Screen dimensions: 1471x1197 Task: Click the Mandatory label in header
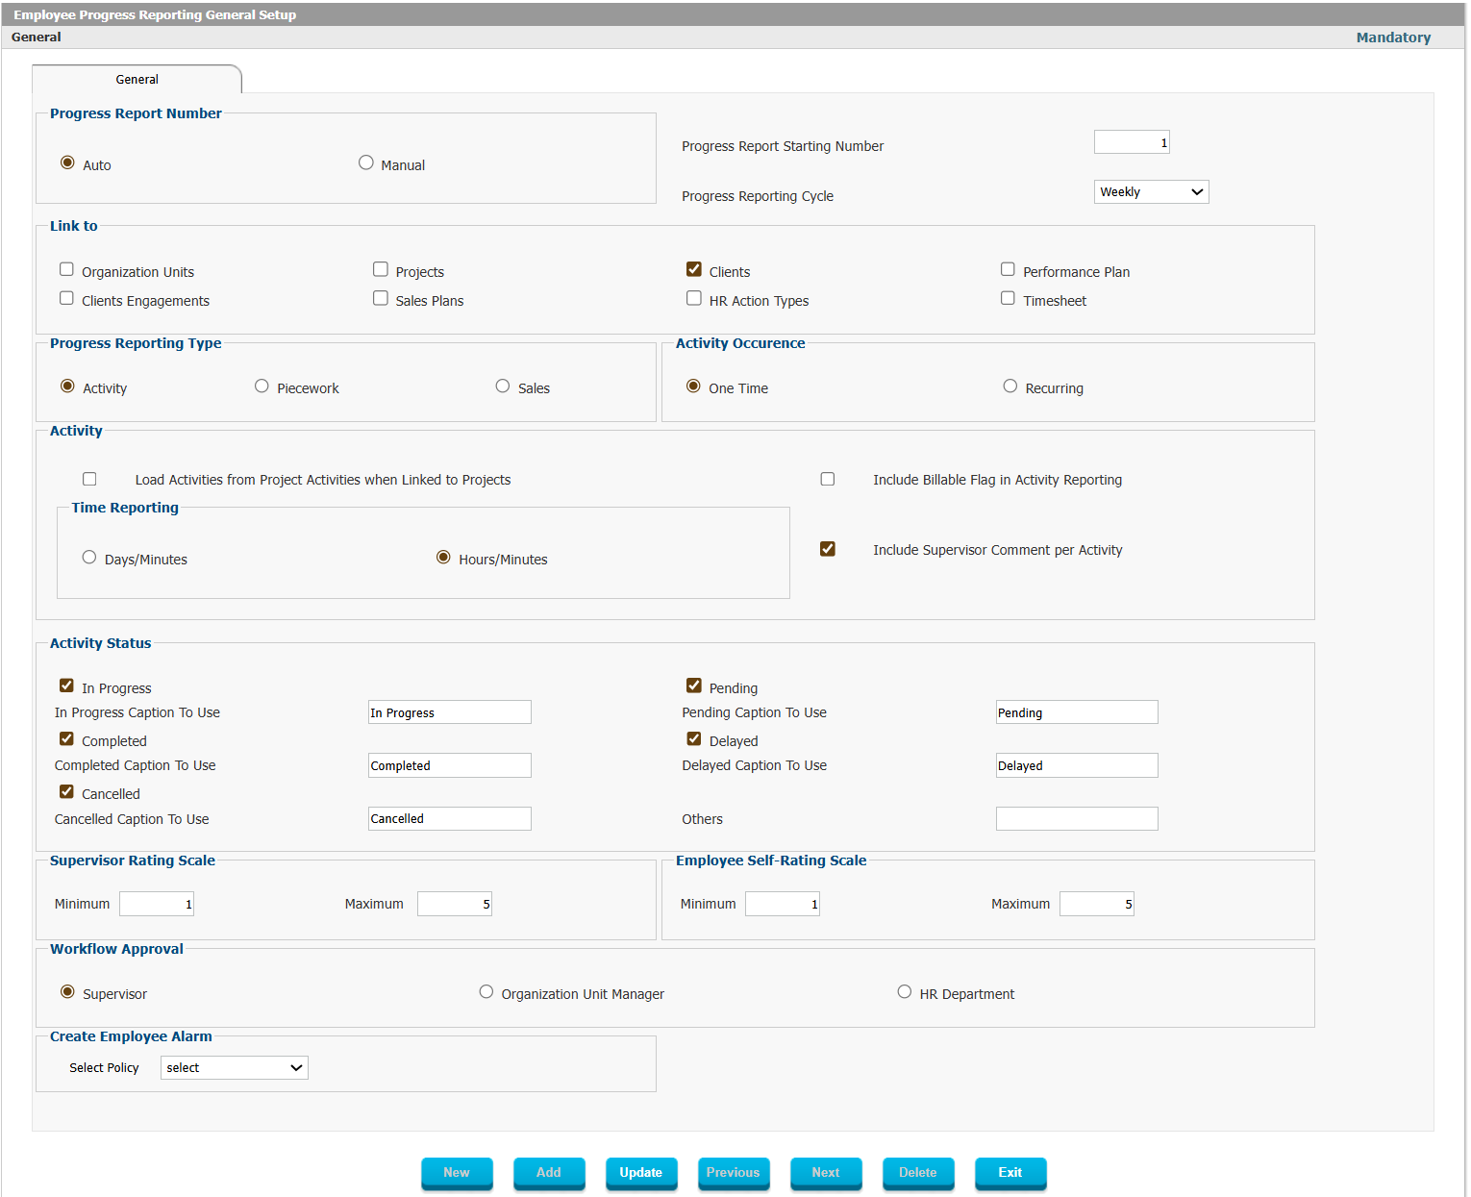click(x=1393, y=37)
